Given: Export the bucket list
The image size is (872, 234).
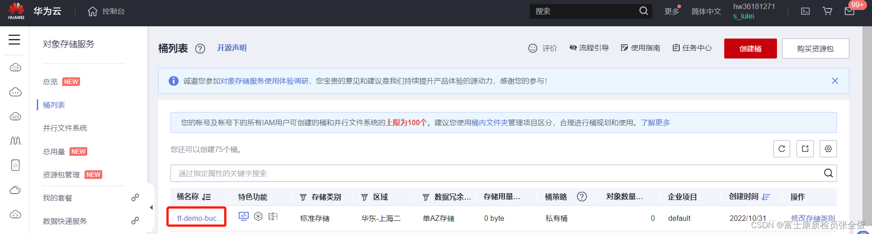Looking at the screenshot, I should click(805, 149).
